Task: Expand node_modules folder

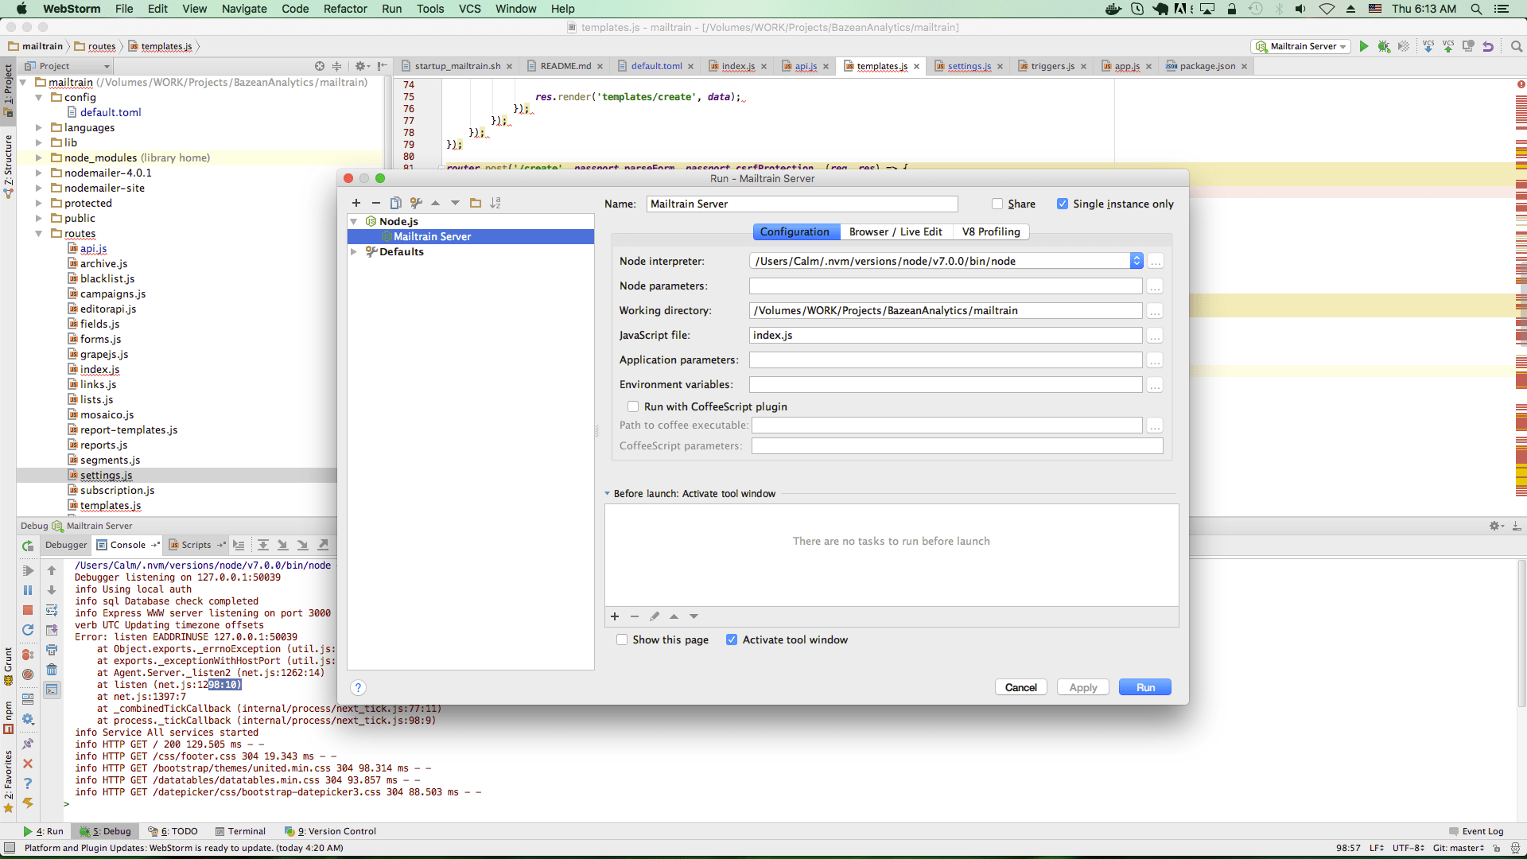Action: (38, 157)
